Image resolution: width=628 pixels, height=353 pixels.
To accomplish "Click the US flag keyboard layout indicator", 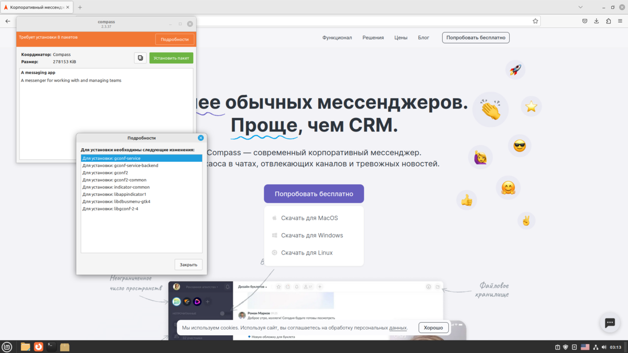I will tap(585, 347).
